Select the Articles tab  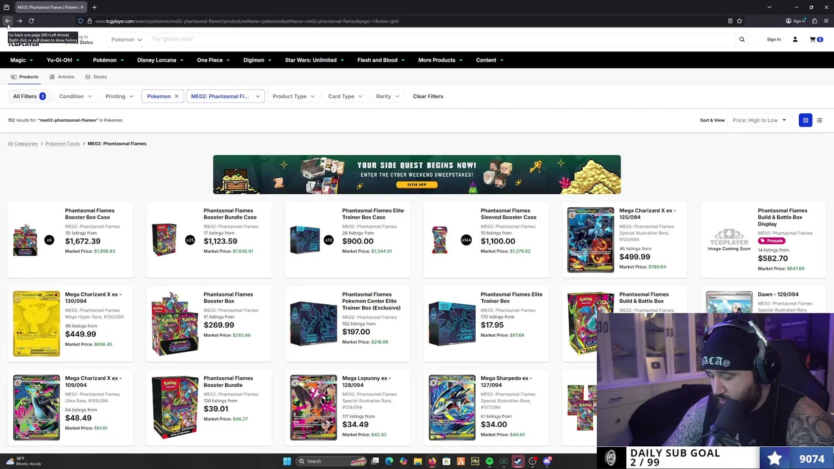tap(61, 77)
